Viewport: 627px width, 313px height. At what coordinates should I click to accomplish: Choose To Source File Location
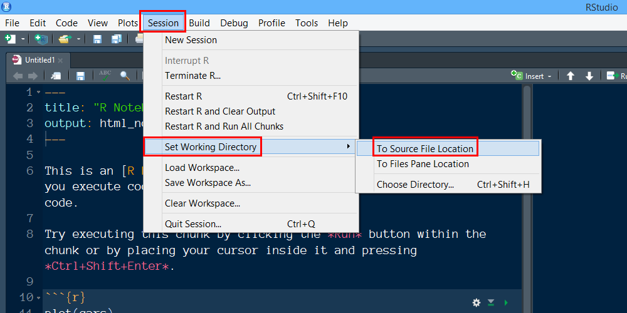tap(448, 148)
